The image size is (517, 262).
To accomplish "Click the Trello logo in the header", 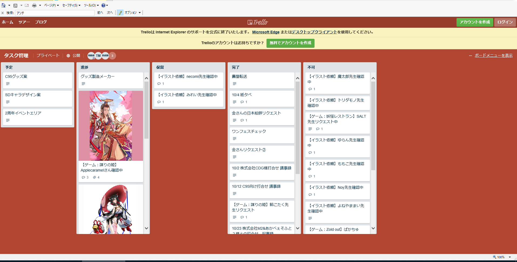I will (x=258, y=22).
